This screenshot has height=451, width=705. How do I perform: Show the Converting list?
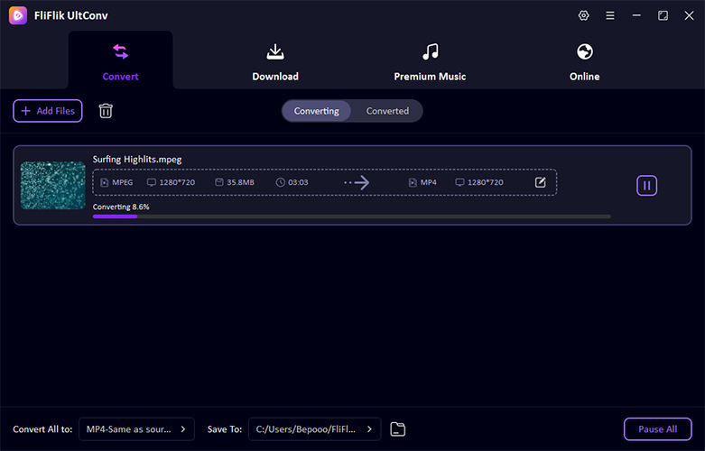click(x=317, y=111)
